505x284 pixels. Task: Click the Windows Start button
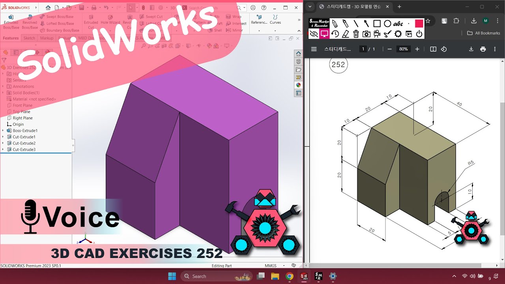pyautogui.click(x=172, y=276)
